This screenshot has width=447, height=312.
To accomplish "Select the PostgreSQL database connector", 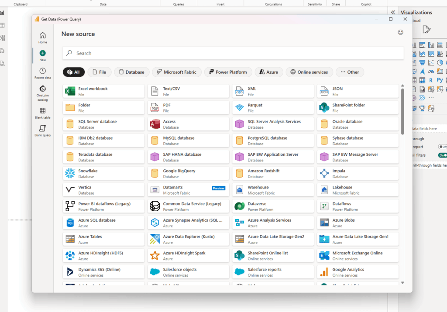I will click(x=273, y=141).
